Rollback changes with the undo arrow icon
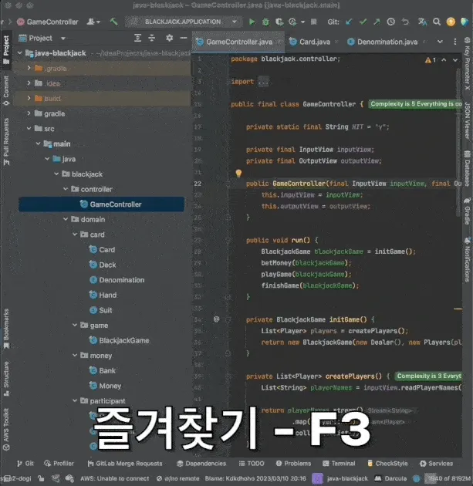 405,22
